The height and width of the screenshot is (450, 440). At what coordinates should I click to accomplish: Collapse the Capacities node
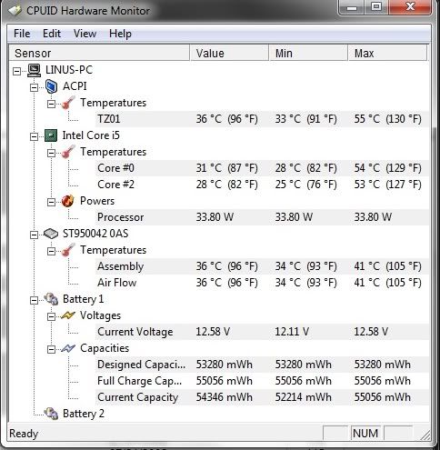pos(52,350)
